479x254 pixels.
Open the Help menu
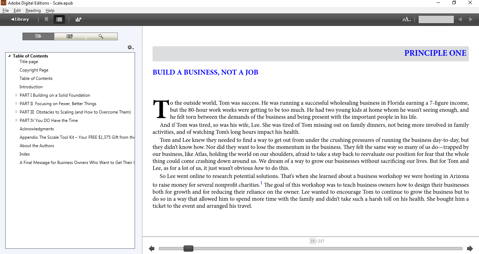50,11
